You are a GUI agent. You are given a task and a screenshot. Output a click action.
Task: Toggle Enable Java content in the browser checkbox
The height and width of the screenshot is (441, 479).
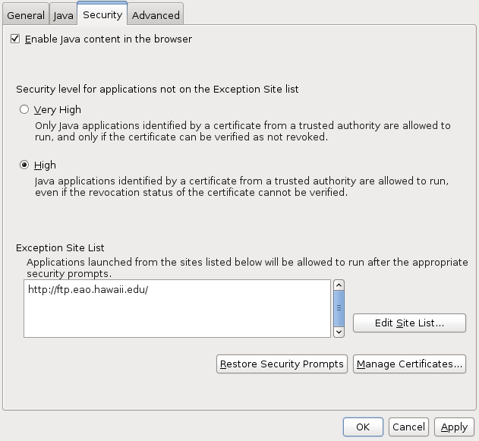(15, 39)
